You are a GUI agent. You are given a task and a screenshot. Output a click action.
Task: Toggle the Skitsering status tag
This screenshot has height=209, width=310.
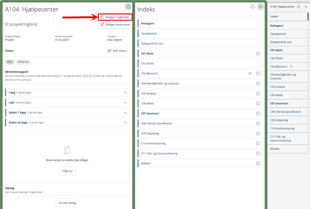[x=23, y=62]
